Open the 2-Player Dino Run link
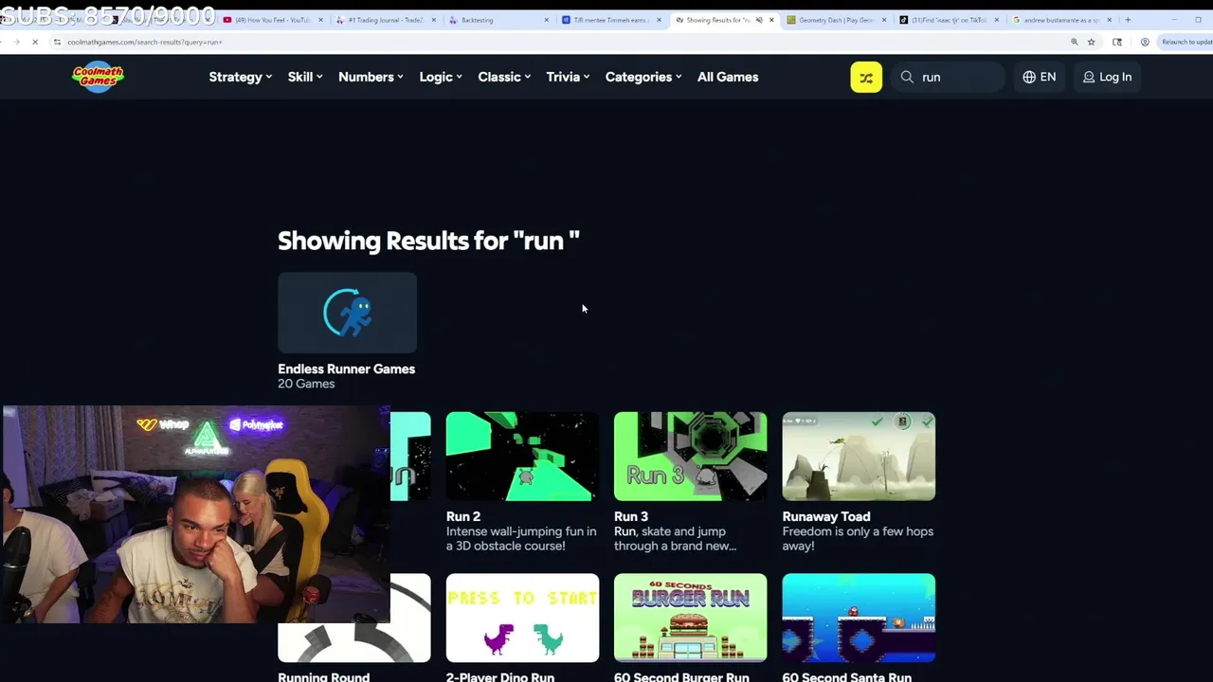The image size is (1213, 682). 500,676
